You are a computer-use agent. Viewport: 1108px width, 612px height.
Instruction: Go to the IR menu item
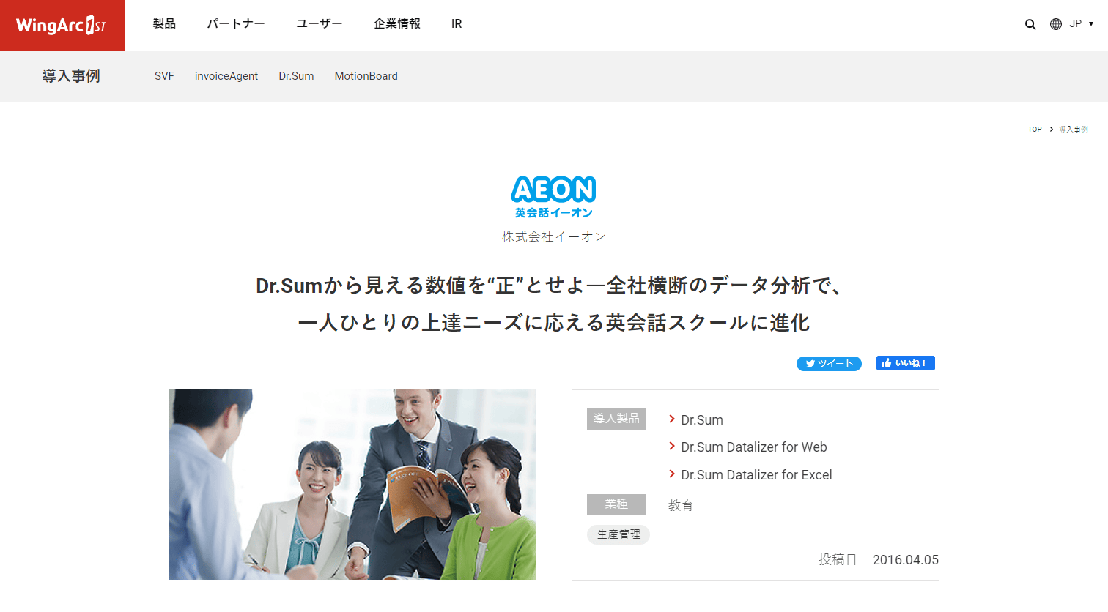(x=457, y=24)
